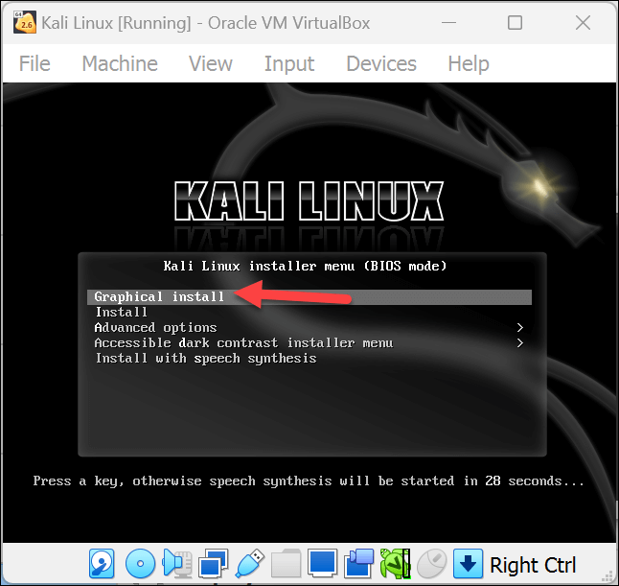Click the optical disc drive icon
The width and height of the screenshot is (619, 586).
(140, 564)
